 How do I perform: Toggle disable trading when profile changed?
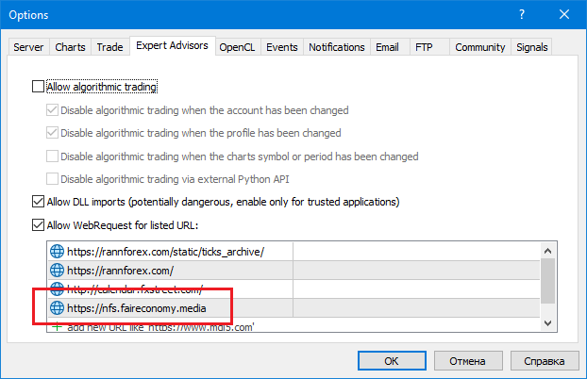point(52,133)
